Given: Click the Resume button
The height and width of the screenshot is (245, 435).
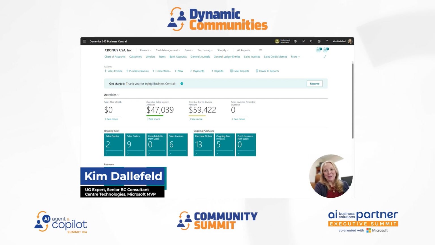Looking at the screenshot, I should click(x=314, y=83).
